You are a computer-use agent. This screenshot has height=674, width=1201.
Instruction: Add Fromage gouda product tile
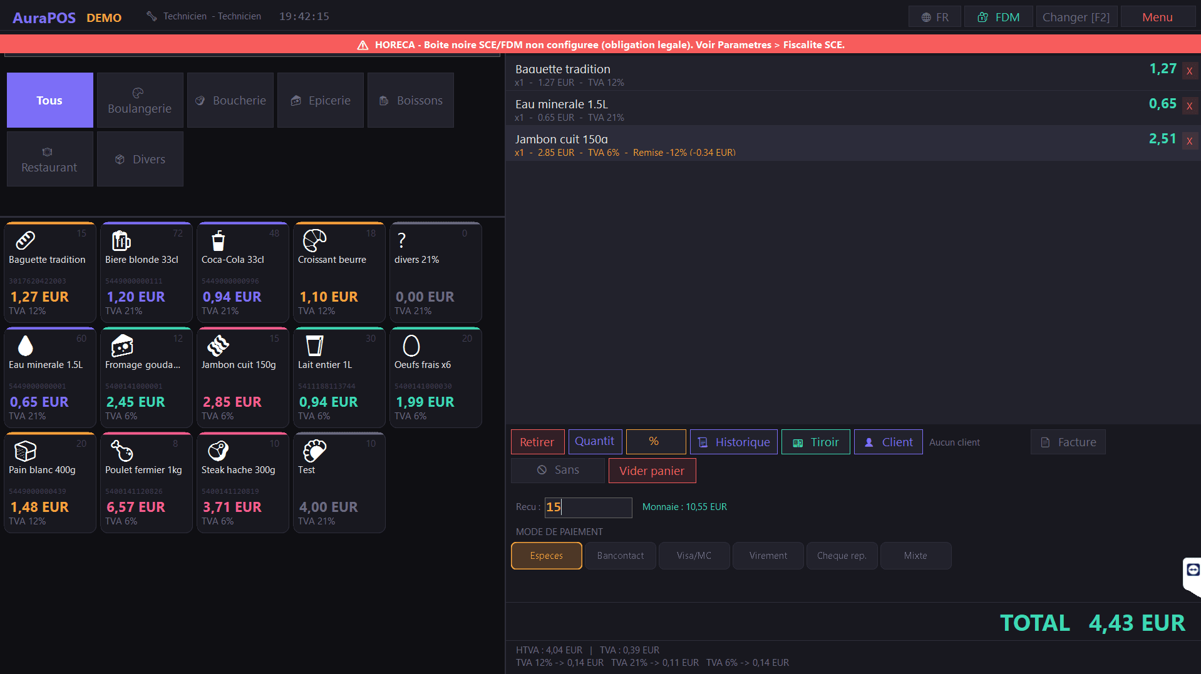(x=147, y=377)
